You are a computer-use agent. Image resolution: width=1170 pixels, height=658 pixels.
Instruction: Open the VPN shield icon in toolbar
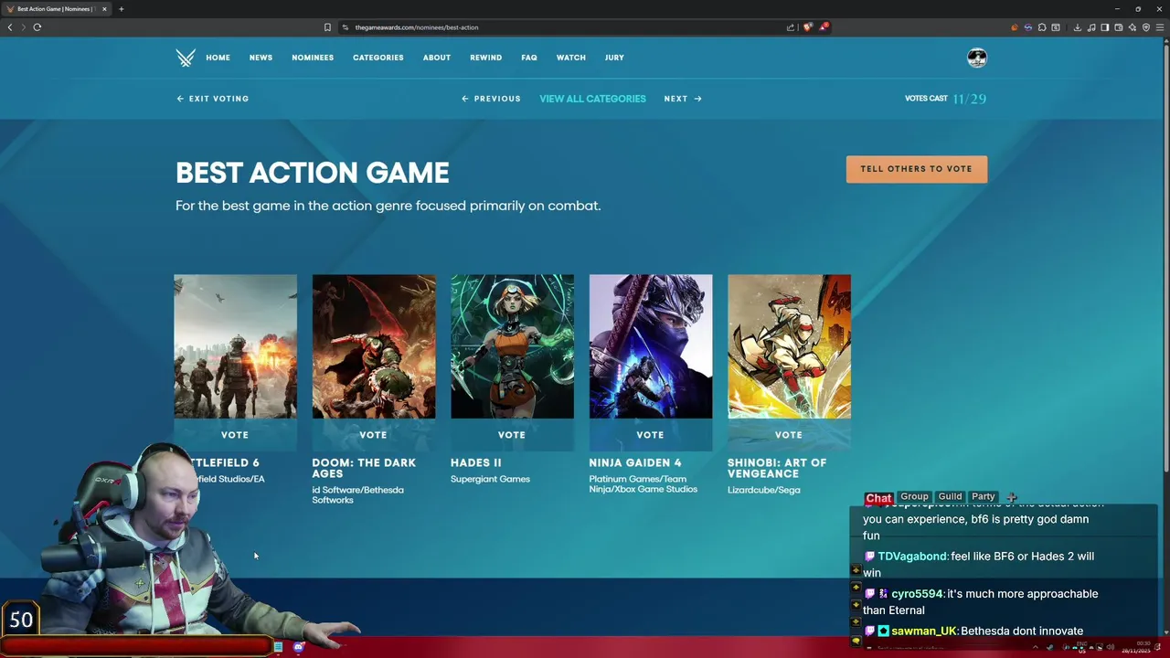pos(1146,27)
